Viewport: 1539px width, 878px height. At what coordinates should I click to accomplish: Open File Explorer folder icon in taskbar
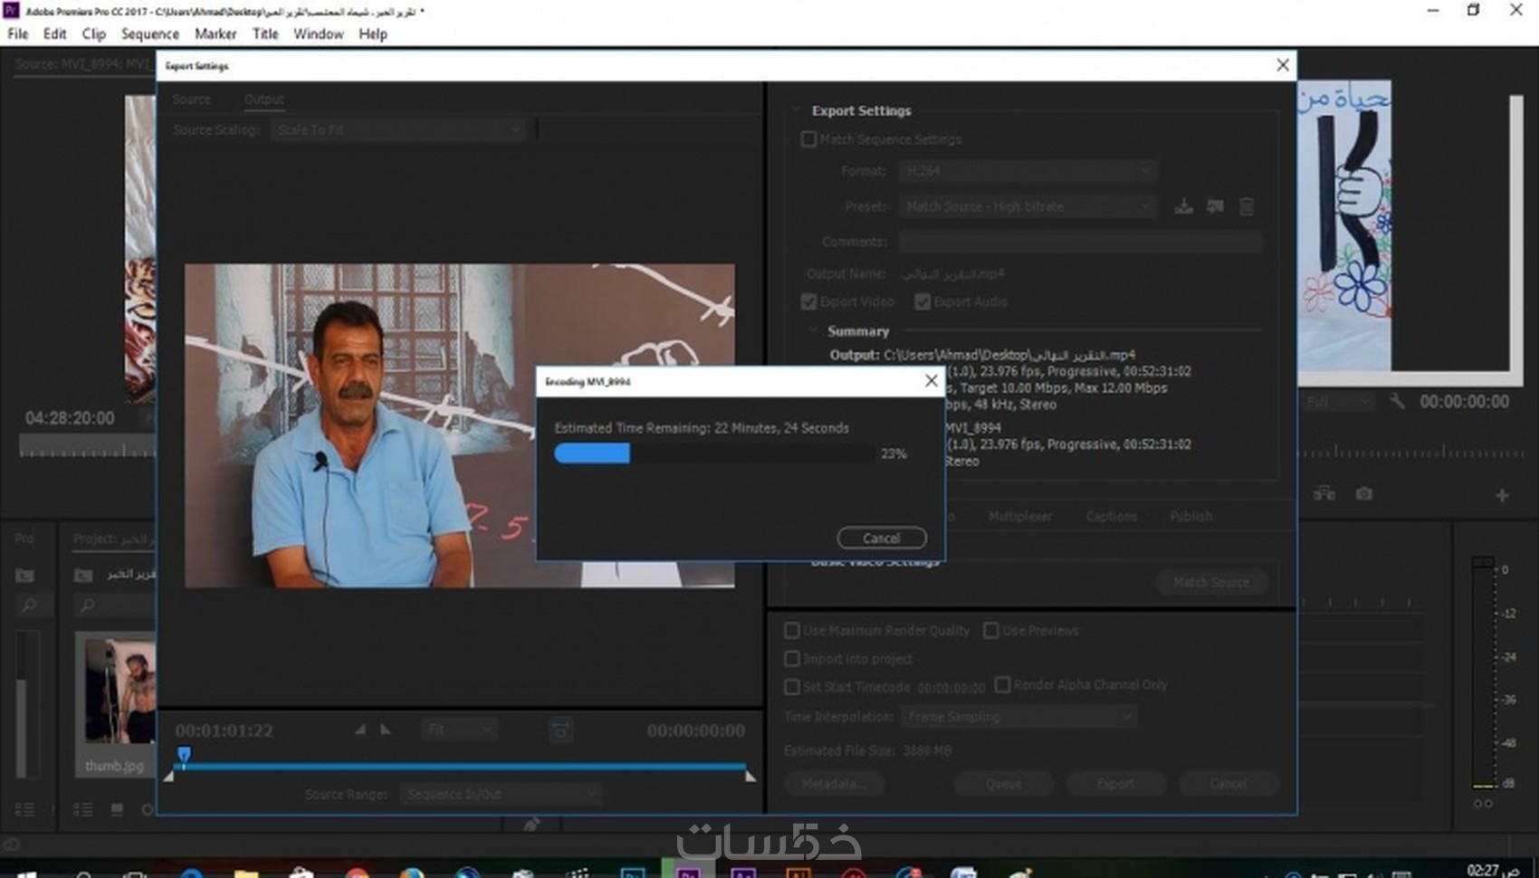pos(245,873)
